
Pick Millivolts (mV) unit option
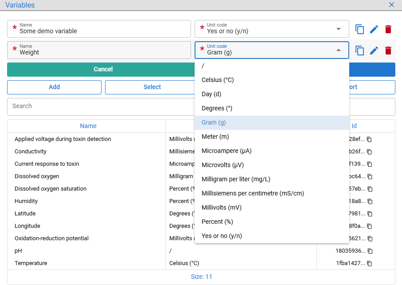[x=272, y=207]
